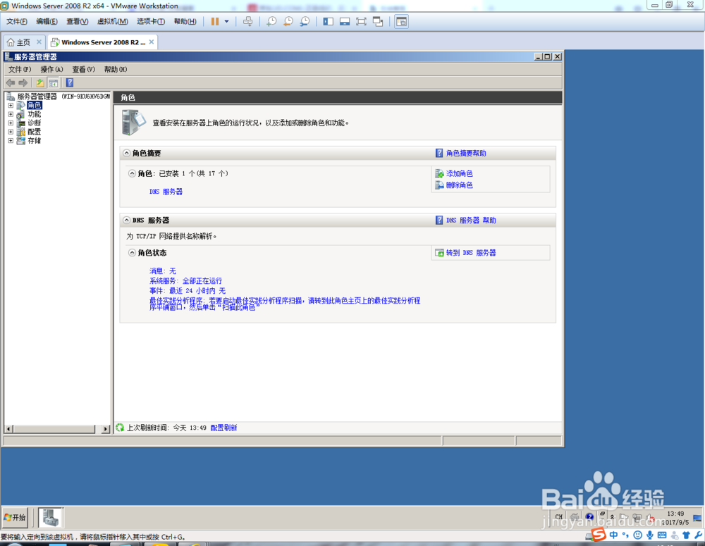Toggle the thumbnail bar view
Screen dimensions: 705x546
click(345, 22)
